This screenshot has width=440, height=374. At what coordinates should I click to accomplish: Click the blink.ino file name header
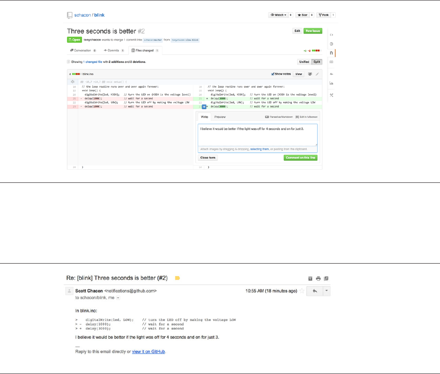[88, 74]
